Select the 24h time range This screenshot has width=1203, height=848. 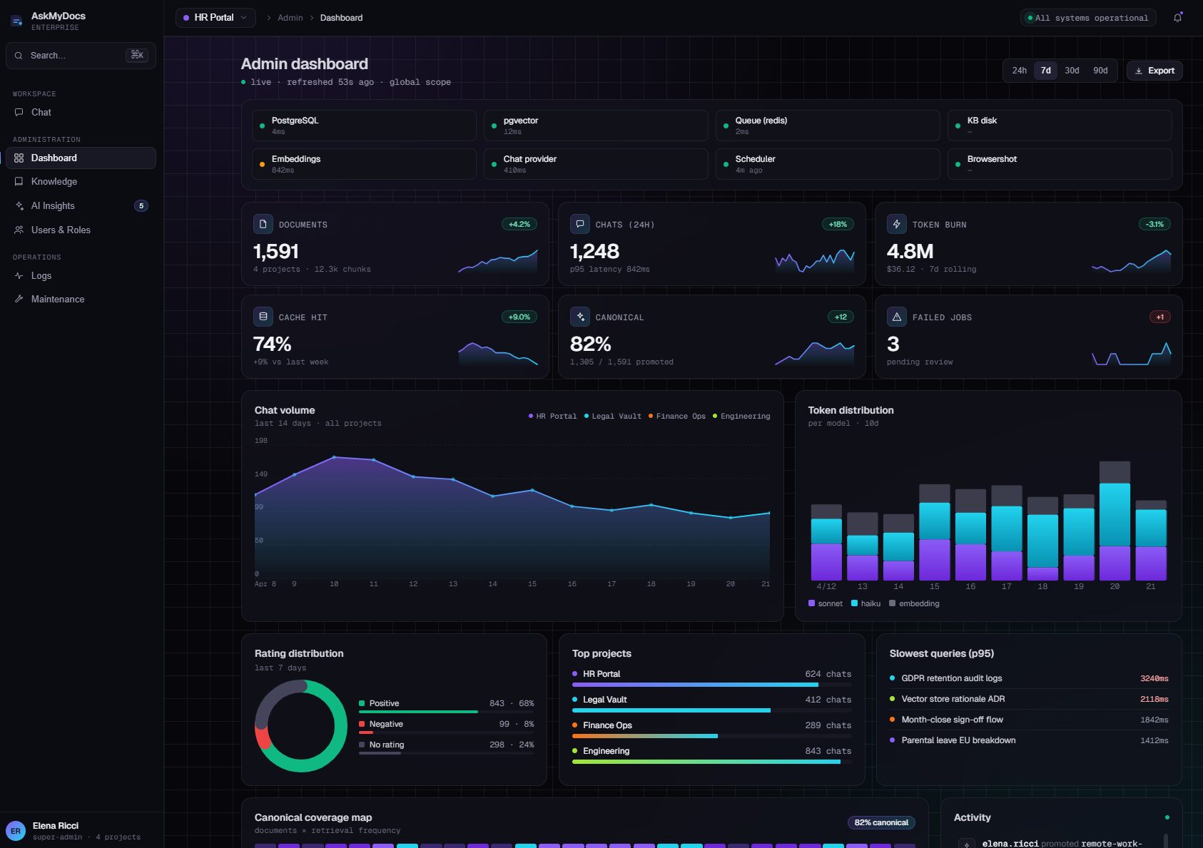1020,71
